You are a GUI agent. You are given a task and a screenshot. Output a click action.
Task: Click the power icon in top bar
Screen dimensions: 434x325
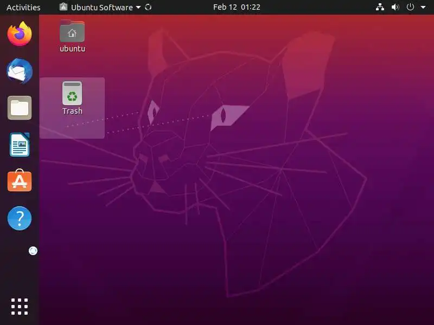click(x=410, y=7)
